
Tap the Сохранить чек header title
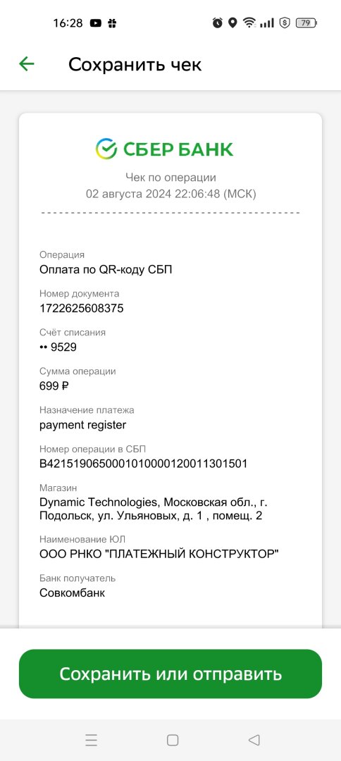click(x=135, y=64)
